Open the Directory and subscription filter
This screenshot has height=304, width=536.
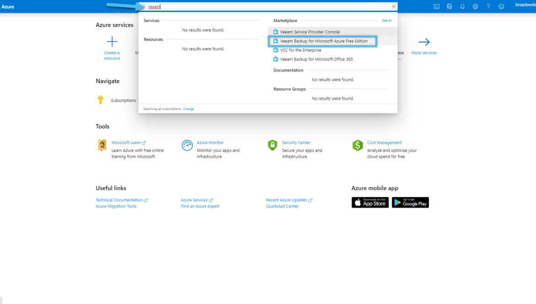(449, 6)
